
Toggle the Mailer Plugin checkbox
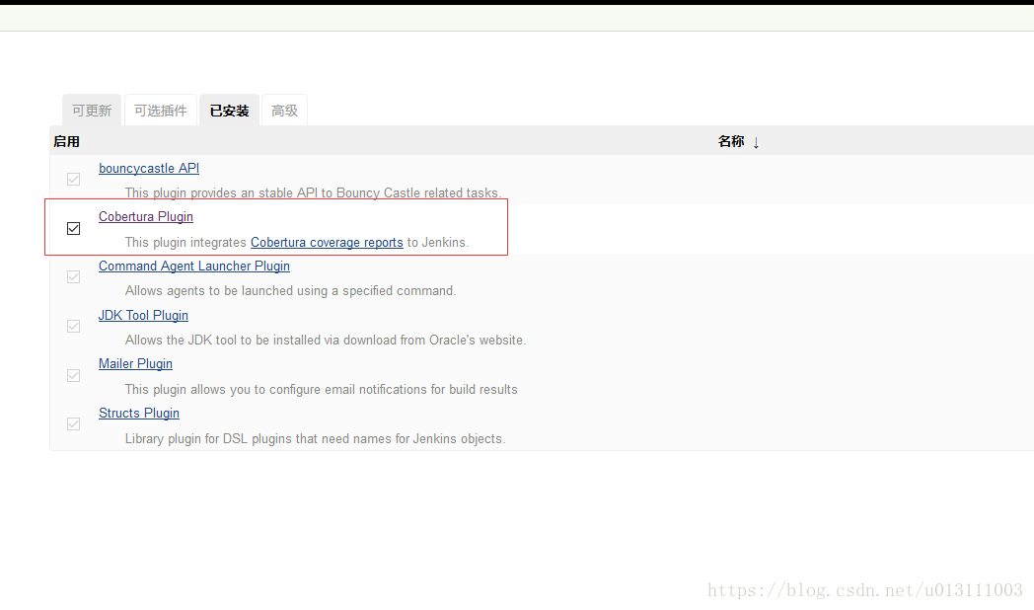click(x=73, y=375)
